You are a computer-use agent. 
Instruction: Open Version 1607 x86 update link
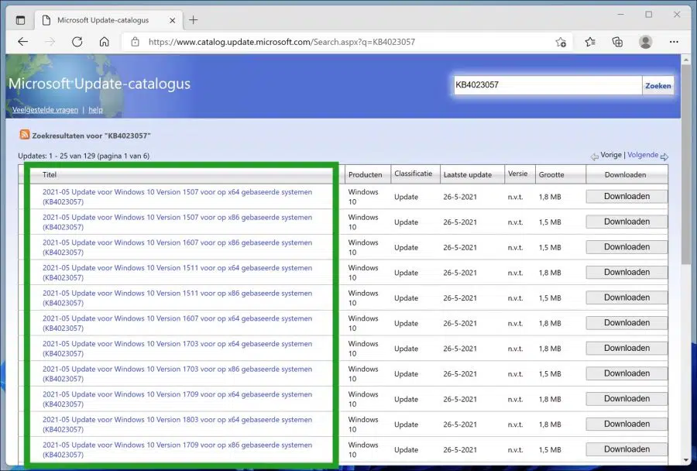177,247
